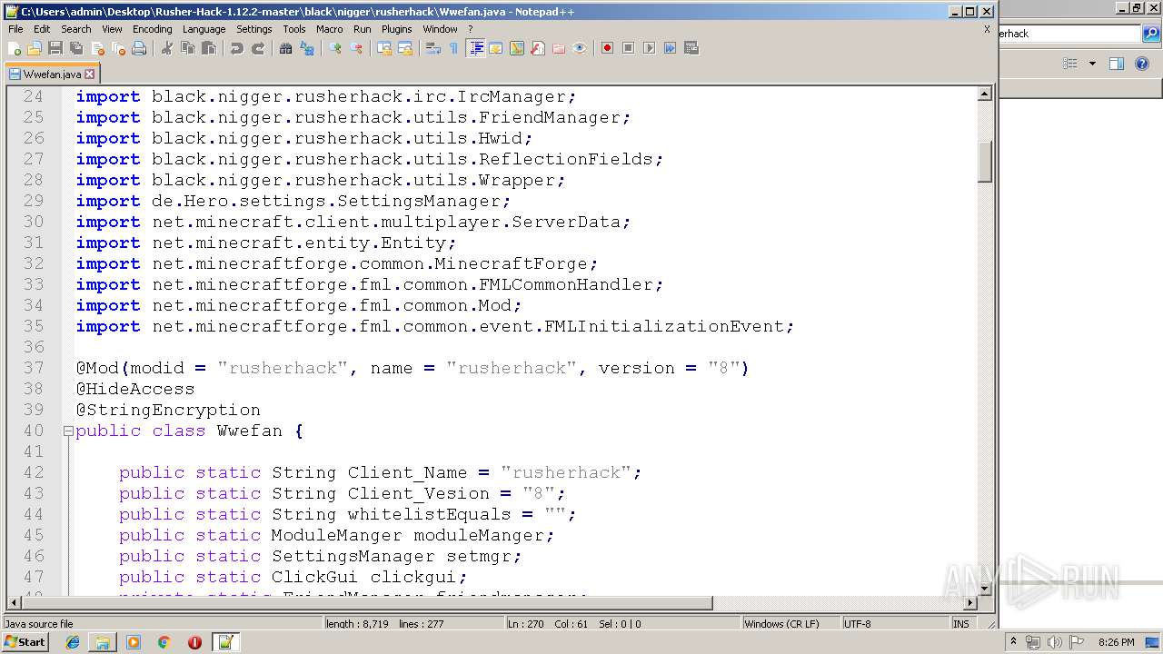Print the document using toolbar icon
Screen dimensions: 1163x654
pyautogui.click(x=139, y=48)
